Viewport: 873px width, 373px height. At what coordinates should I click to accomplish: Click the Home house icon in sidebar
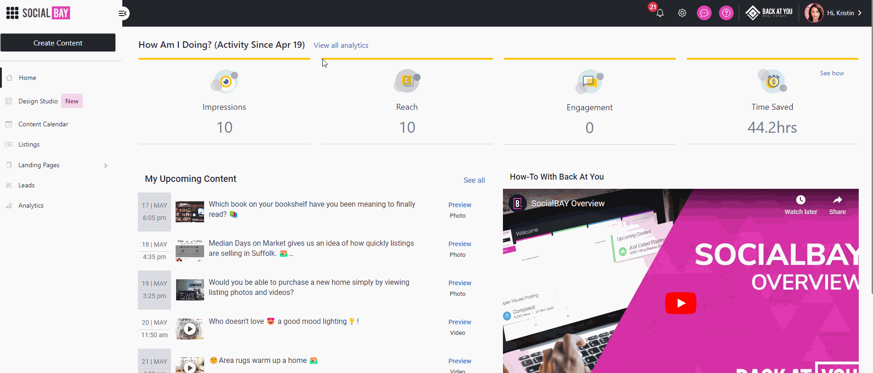click(x=9, y=78)
